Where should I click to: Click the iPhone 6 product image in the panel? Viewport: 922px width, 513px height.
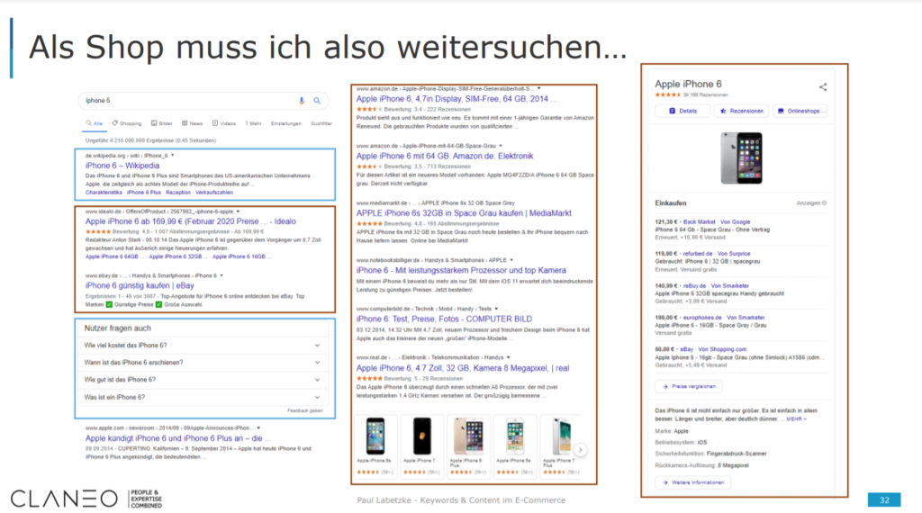coord(742,158)
